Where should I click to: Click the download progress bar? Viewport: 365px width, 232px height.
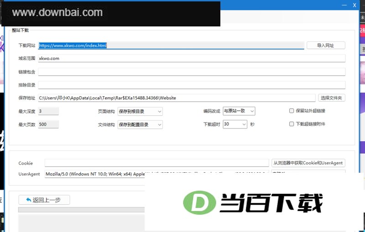pos(82,210)
